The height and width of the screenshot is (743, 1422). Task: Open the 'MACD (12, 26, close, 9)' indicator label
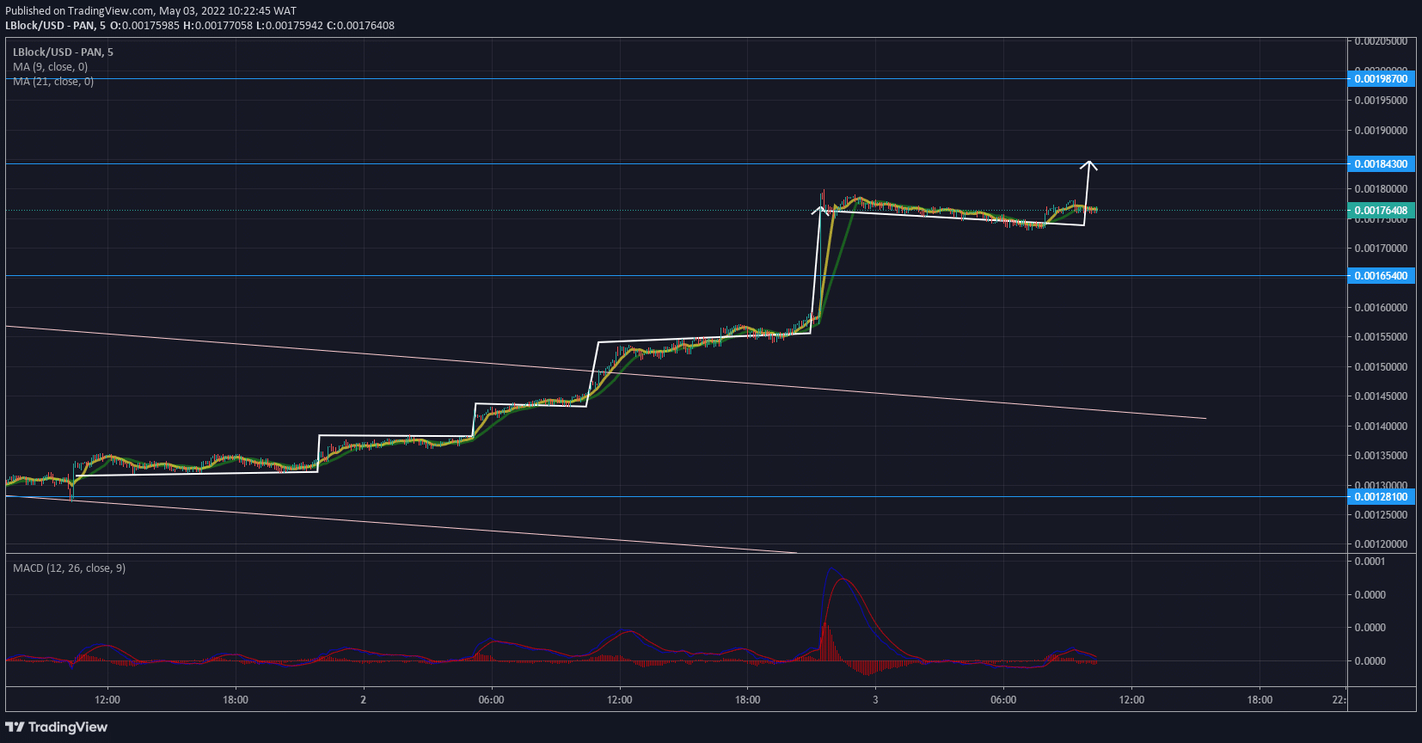[x=69, y=568]
